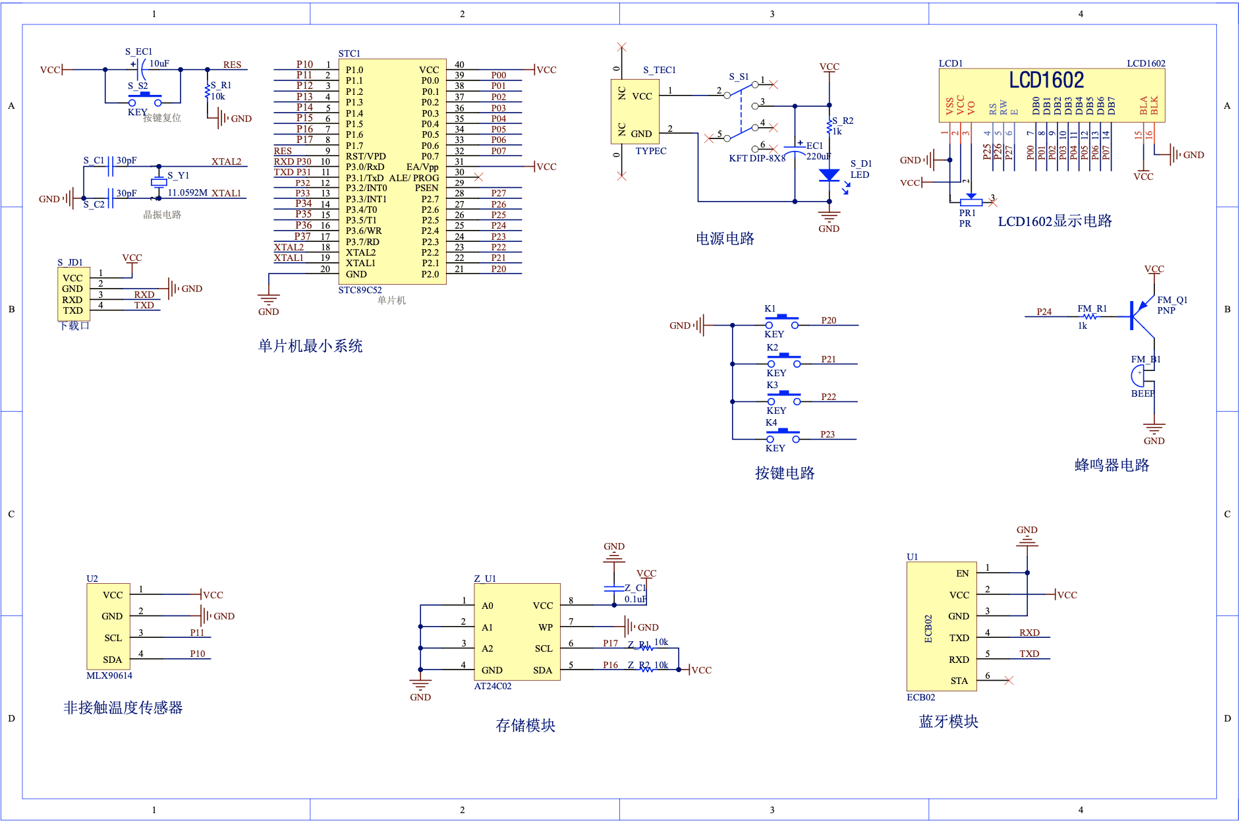The height and width of the screenshot is (825, 1240).
Task: Click the FM_R1 1k resistor symbol
Action: 1089,317
